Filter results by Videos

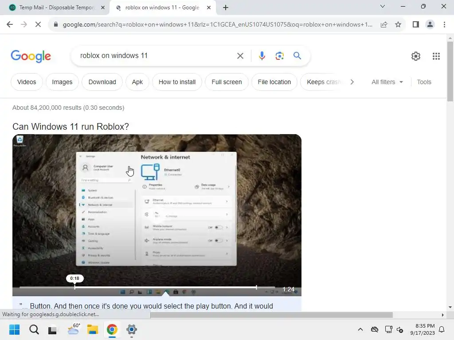pos(27,82)
